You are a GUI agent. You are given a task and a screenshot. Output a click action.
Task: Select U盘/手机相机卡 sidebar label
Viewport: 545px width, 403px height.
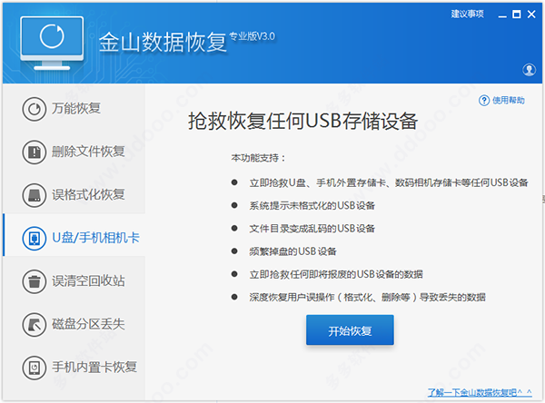pos(95,238)
